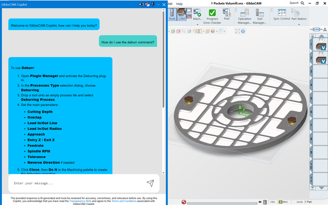Open Sync Control
The height and width of the screenshot is (205, 328).
282,14
